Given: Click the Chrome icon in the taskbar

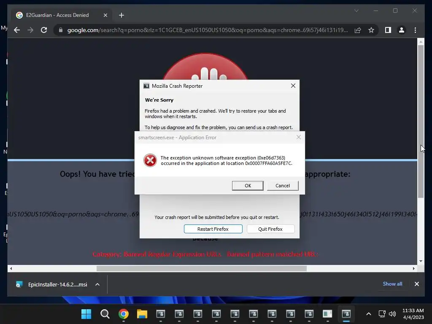Looking at the screenshot, I should tap(124, 314).
